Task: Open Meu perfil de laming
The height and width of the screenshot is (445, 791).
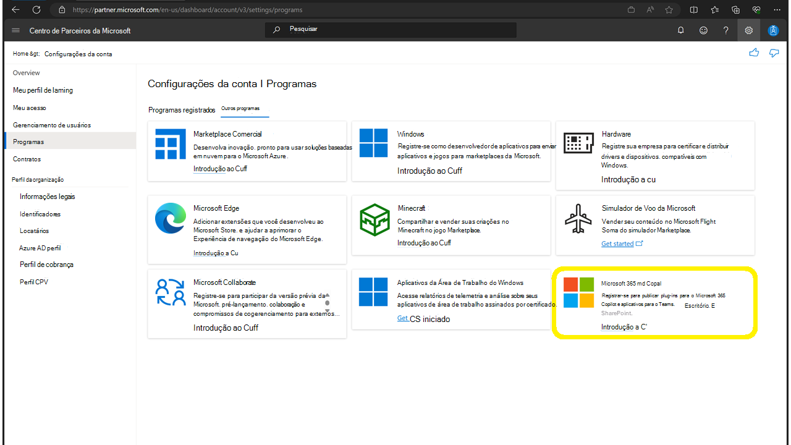Action: [43, 90]
